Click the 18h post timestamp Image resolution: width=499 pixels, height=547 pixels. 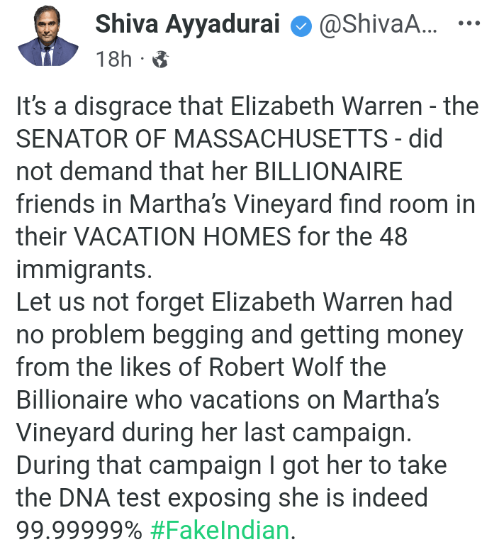113,60
